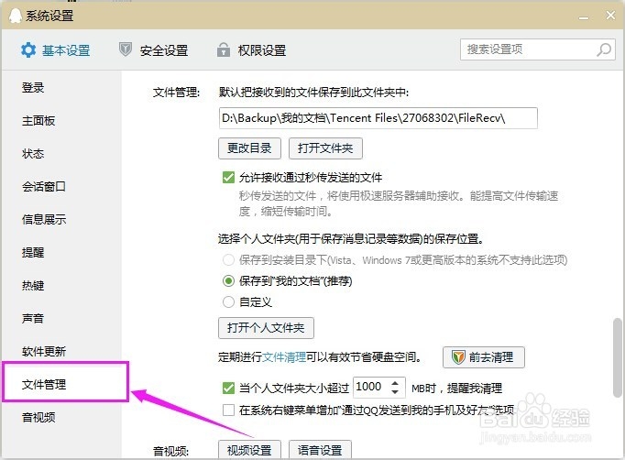Click the magnifier search icon
625x460 pixels.
pyautogui.click(x=604, y=49)
